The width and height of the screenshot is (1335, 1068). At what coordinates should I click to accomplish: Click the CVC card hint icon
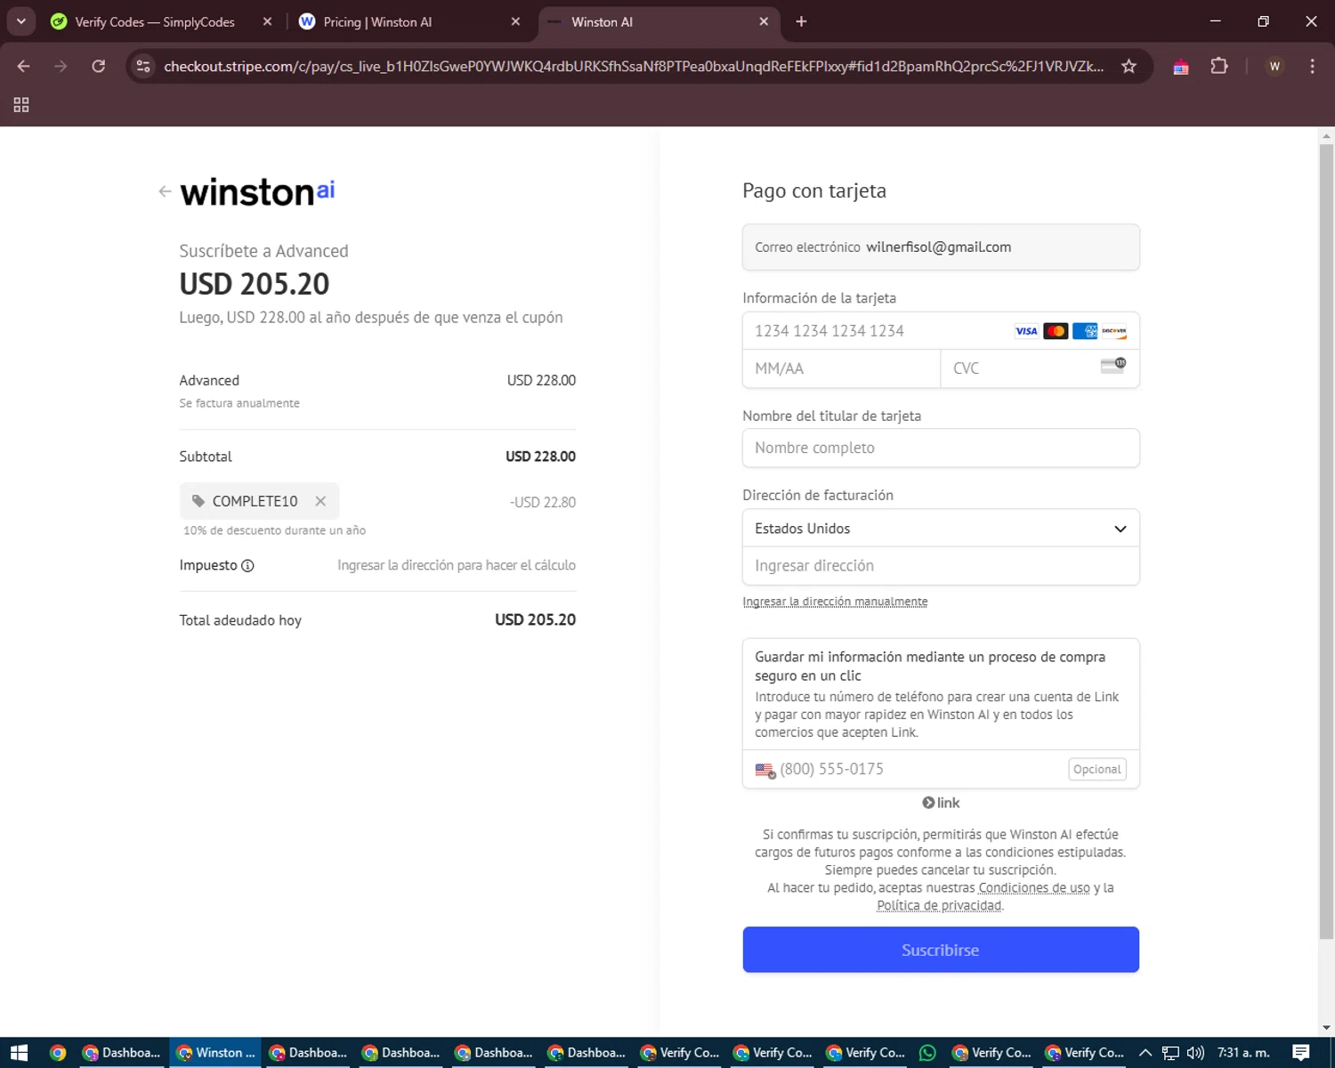(1113, 366)
